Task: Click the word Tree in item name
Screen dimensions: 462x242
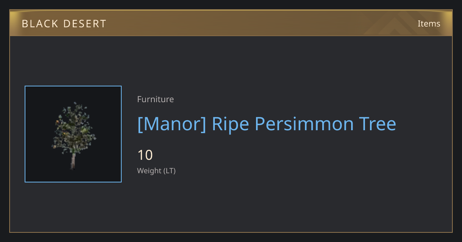Action: pos(378,124)
